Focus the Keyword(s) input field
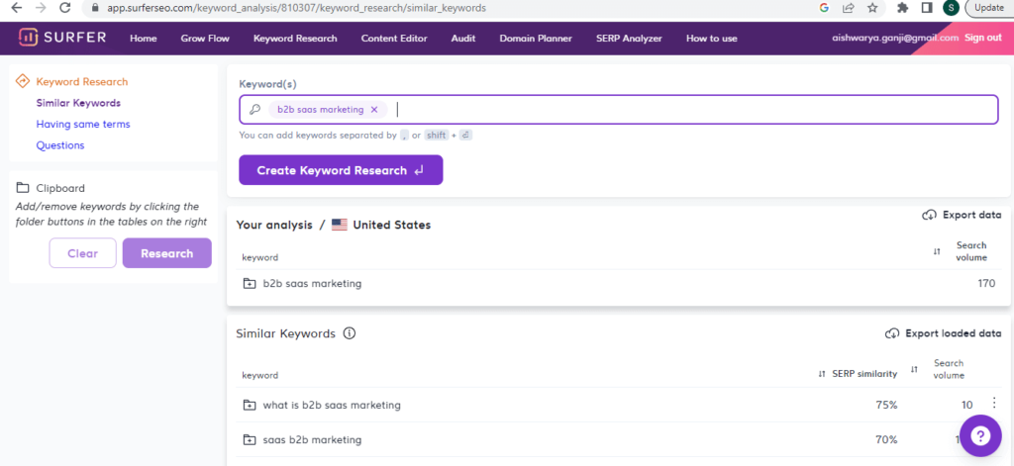Screen dimensions: 1014x466 [618, 110]
